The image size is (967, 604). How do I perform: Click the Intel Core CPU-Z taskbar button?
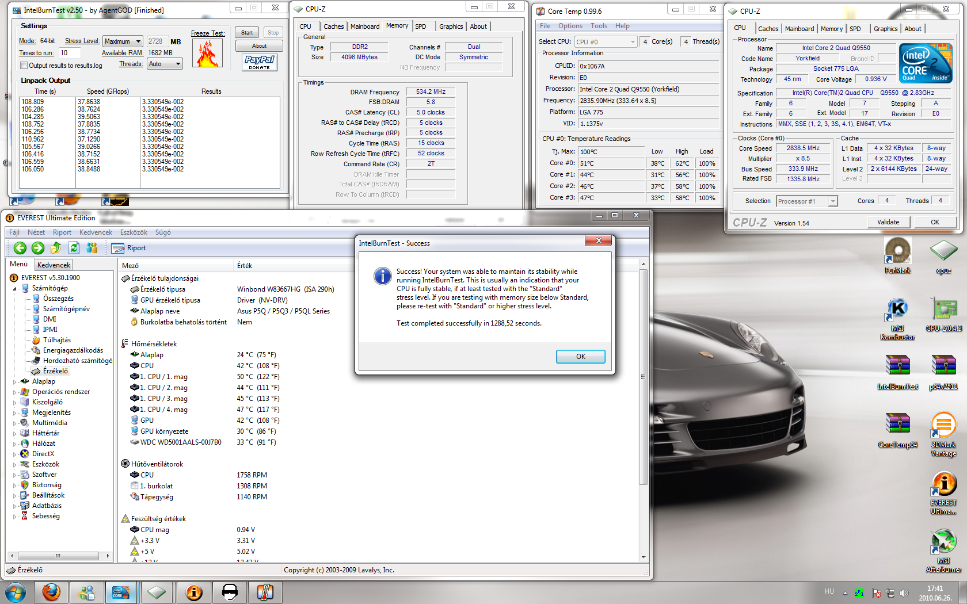pyautogui.click(x=121, y=592)
